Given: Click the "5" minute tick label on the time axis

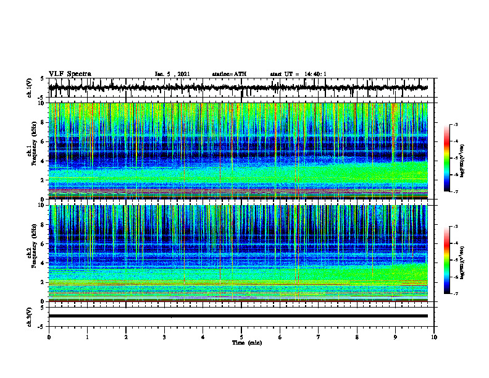Looking at the screenshot, I should coord(241,337).
